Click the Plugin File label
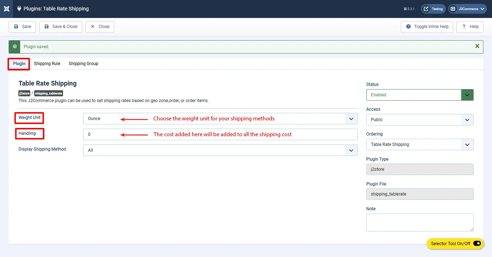 tap(376, 184)
